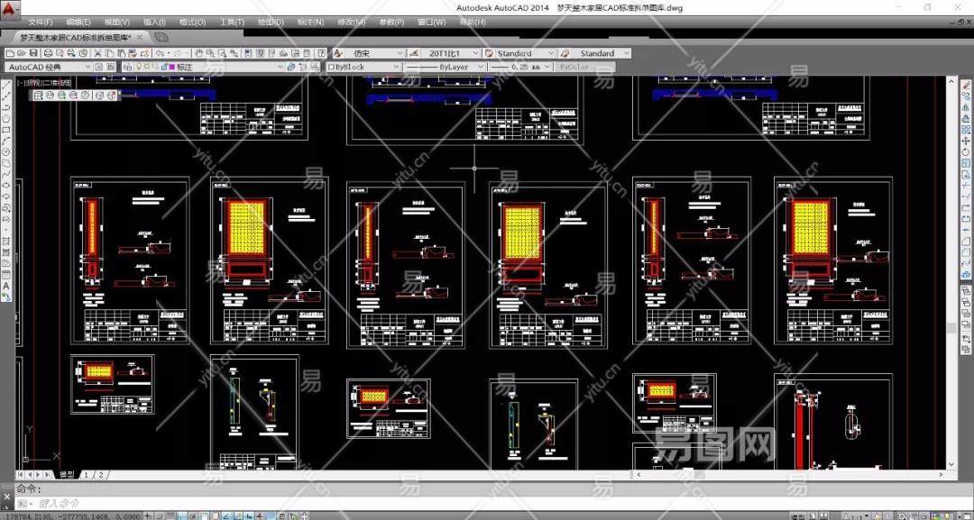Image resolution: width=974 pixels, height=520 pixels.
Task: Open the 标注 layer dropdown
Action: 279,67
